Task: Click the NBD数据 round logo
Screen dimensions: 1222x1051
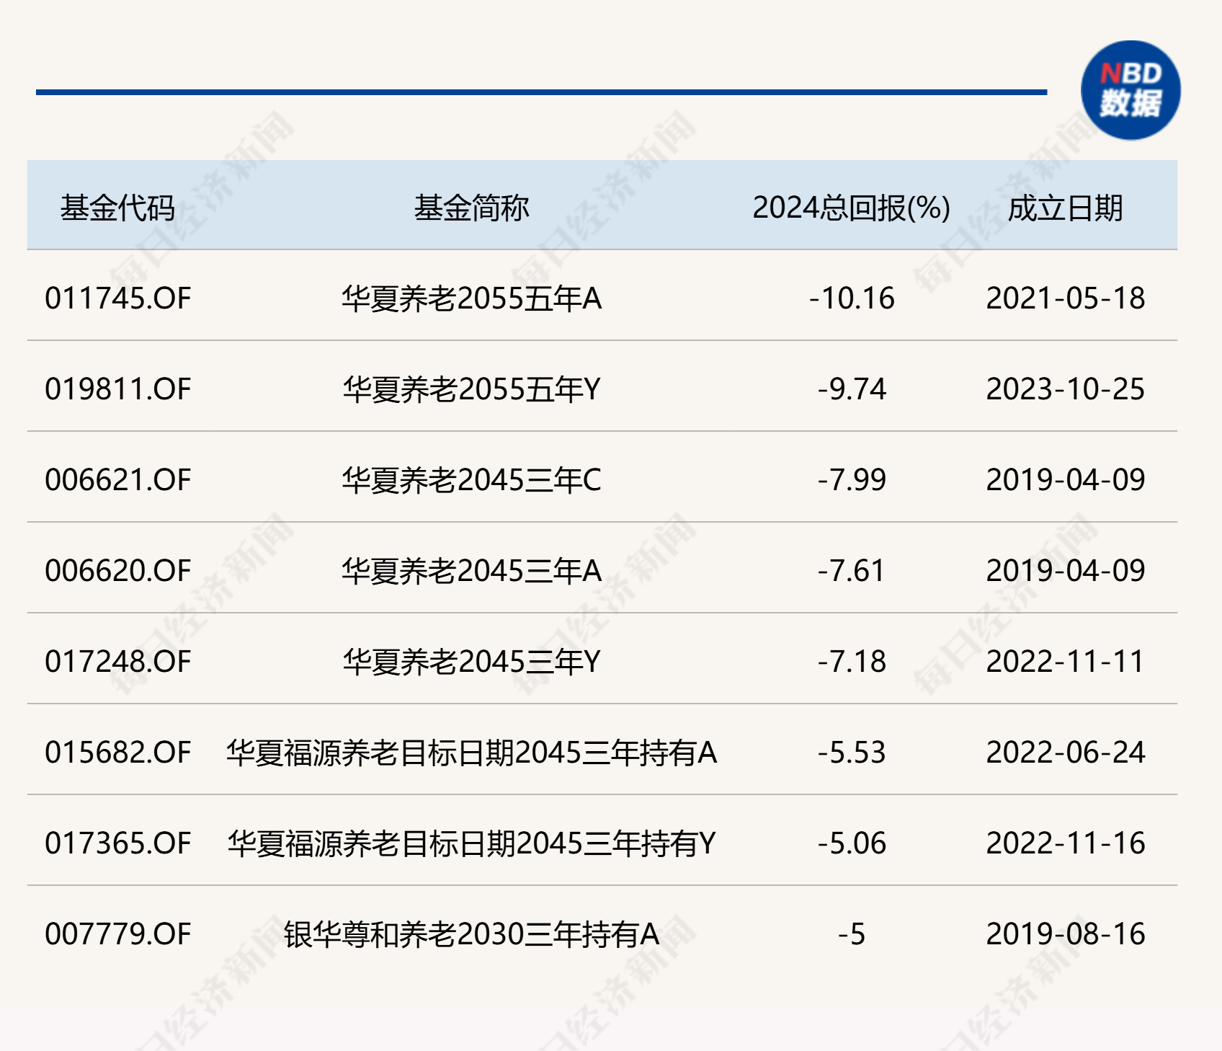Action: point(1130,90)
